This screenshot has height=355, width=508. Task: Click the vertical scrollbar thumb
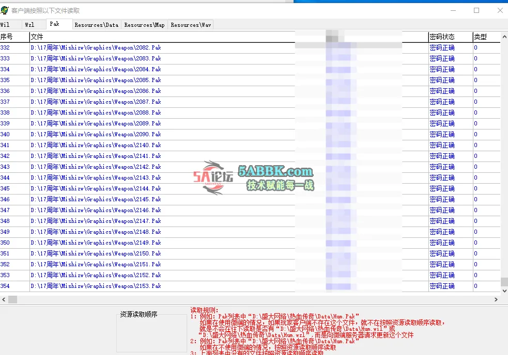[504, 282]
